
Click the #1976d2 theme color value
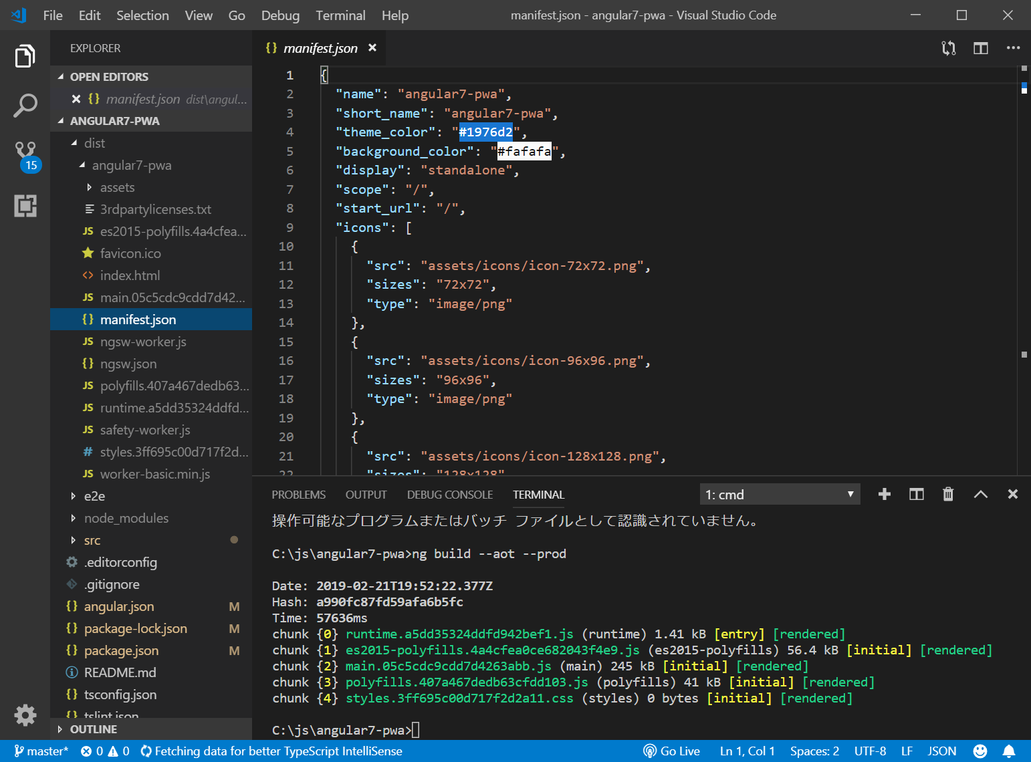(485, 132)
